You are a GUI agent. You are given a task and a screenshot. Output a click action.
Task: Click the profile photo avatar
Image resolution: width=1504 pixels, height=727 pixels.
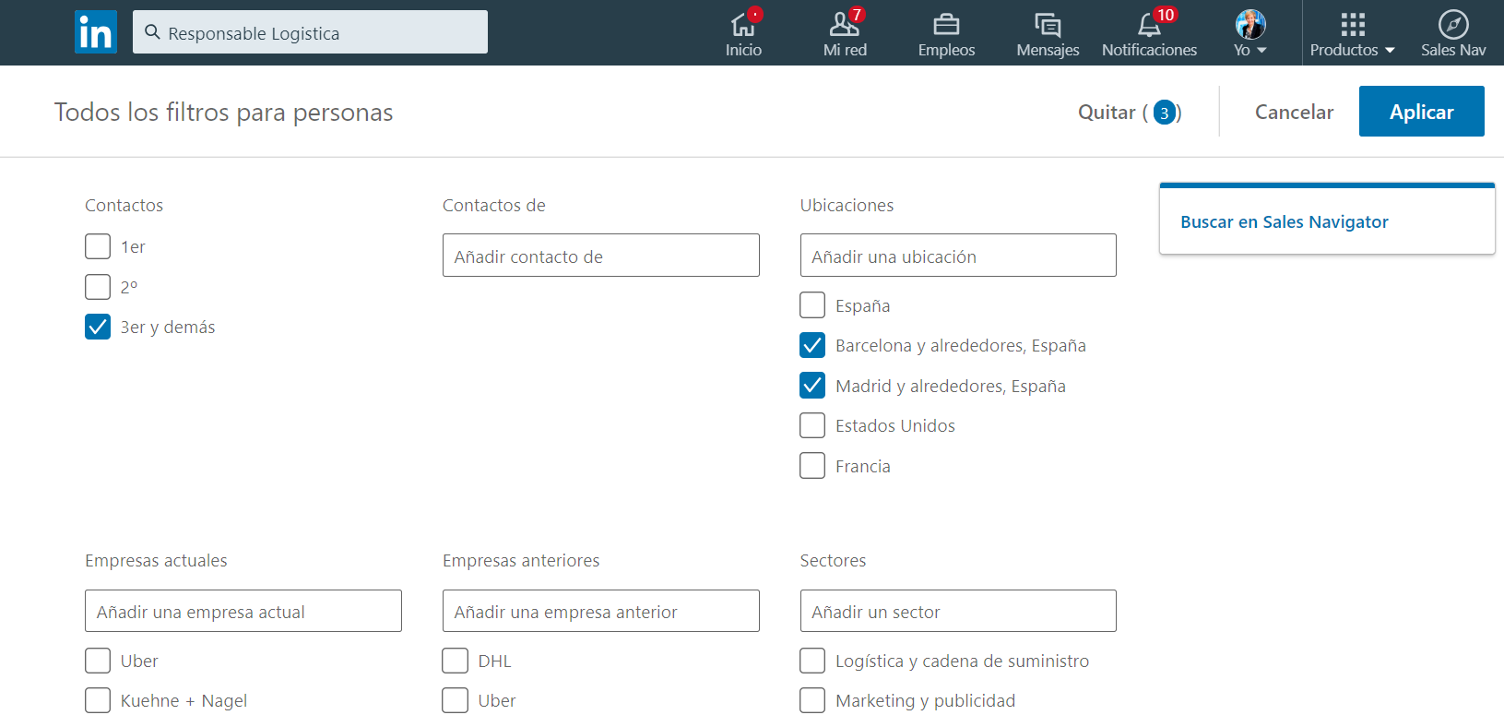tap(1250, 24)
